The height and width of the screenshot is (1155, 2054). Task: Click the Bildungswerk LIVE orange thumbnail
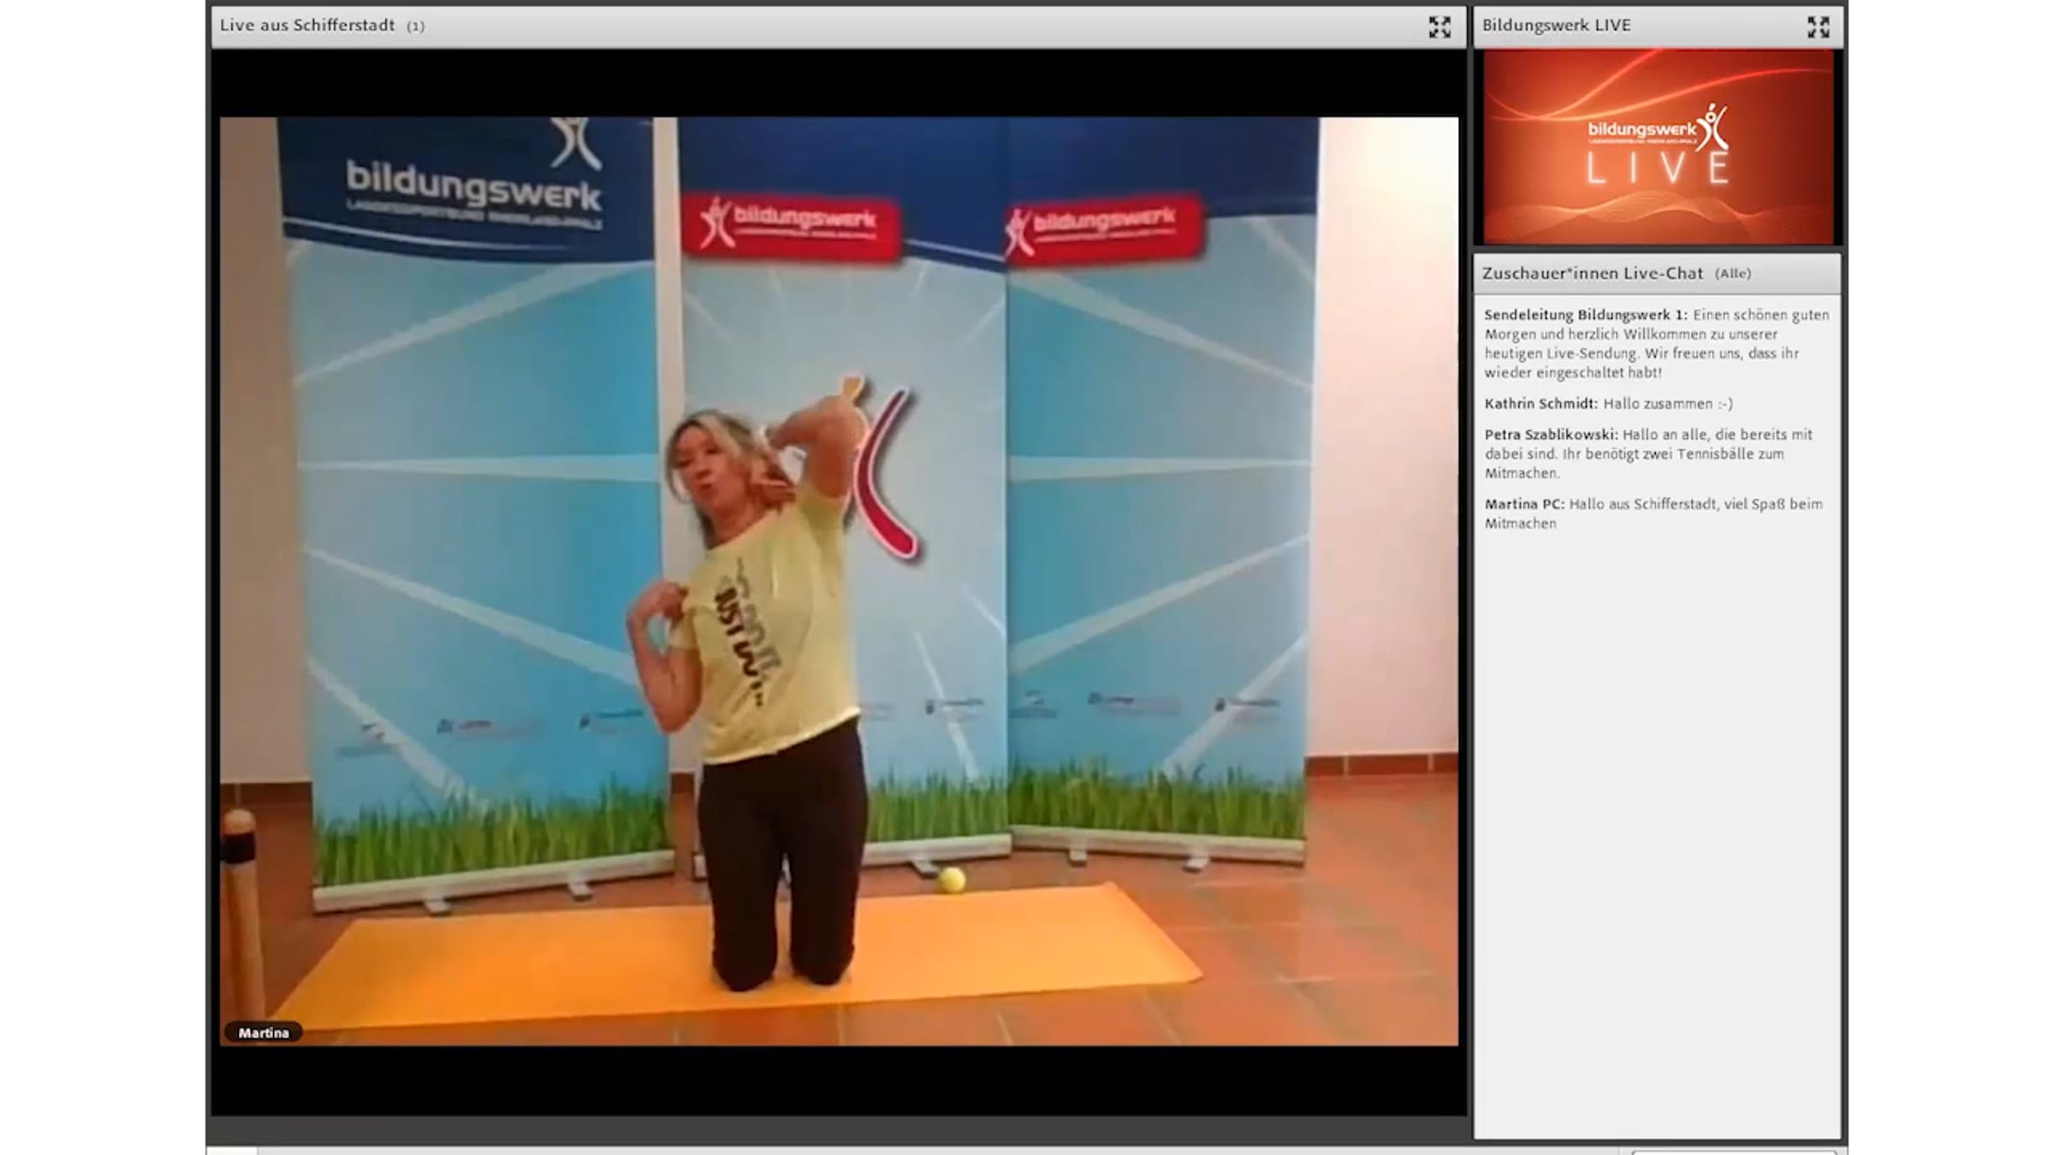(1658, 147)
